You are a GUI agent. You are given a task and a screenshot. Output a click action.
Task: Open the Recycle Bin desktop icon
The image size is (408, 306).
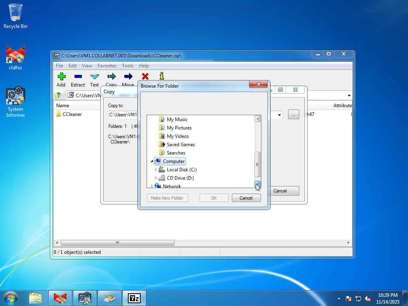click(16, 16)
